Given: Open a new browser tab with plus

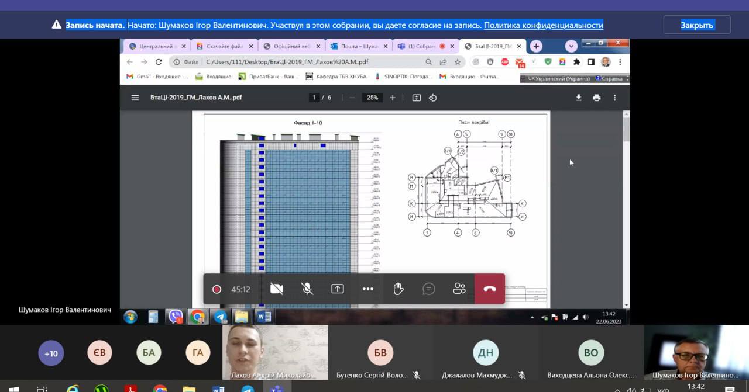Looking at the screenshot, I should 536,46.
